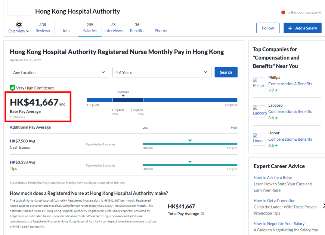This screenshot has width=325, height=235.
Task: Open the 4-6 Years experience dropdown
Action: tap(162, 72)
